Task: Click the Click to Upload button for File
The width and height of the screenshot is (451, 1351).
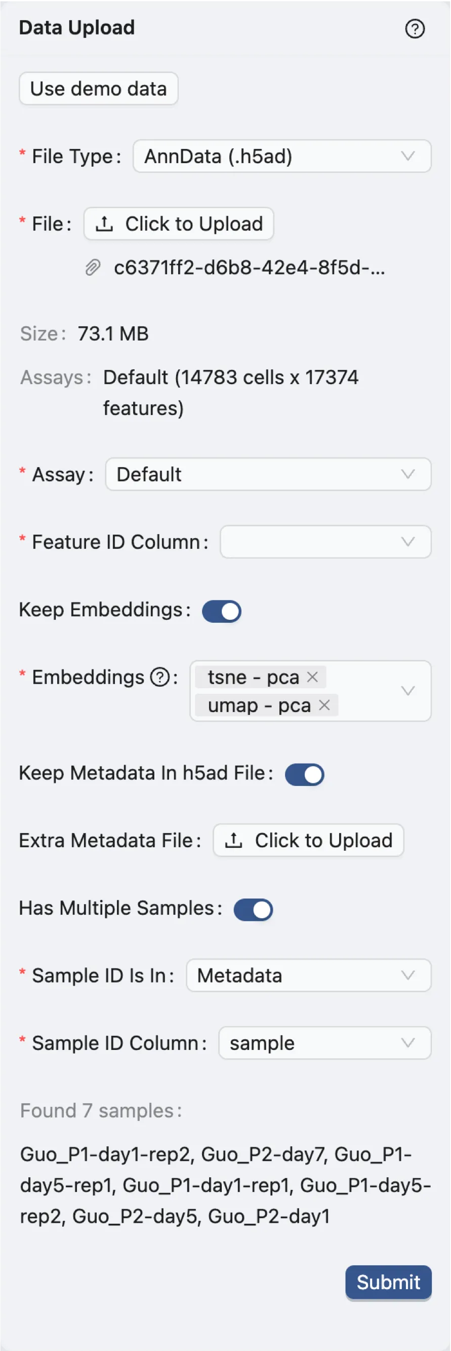Action: pos(179,223)
